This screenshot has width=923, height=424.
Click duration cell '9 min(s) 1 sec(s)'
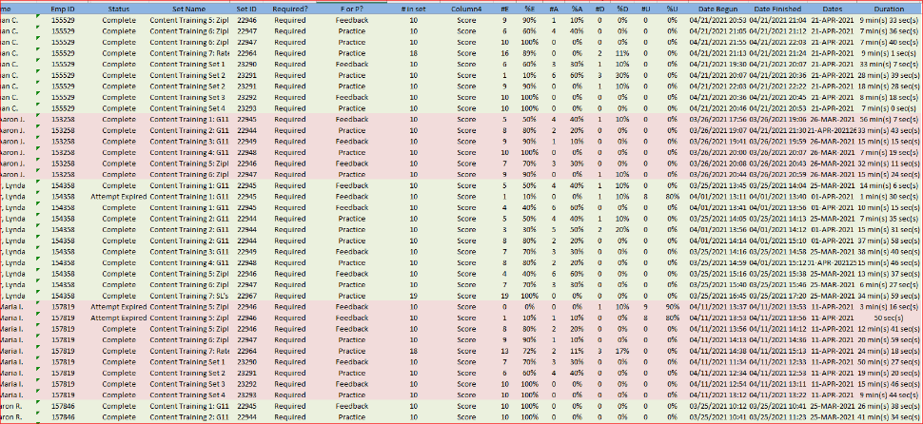(889, 53)
